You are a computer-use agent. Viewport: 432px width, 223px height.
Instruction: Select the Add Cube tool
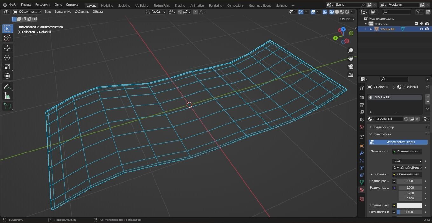7,106
